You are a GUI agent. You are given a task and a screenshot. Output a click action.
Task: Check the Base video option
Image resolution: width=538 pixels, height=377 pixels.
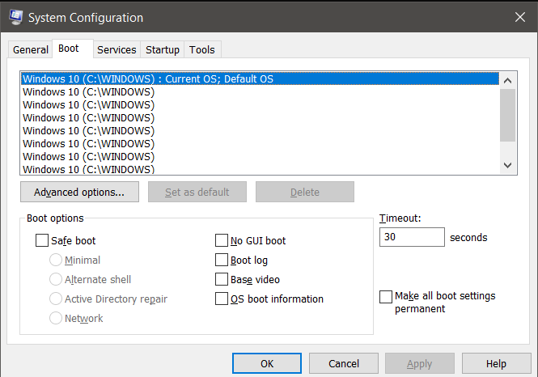coord(222,279)
